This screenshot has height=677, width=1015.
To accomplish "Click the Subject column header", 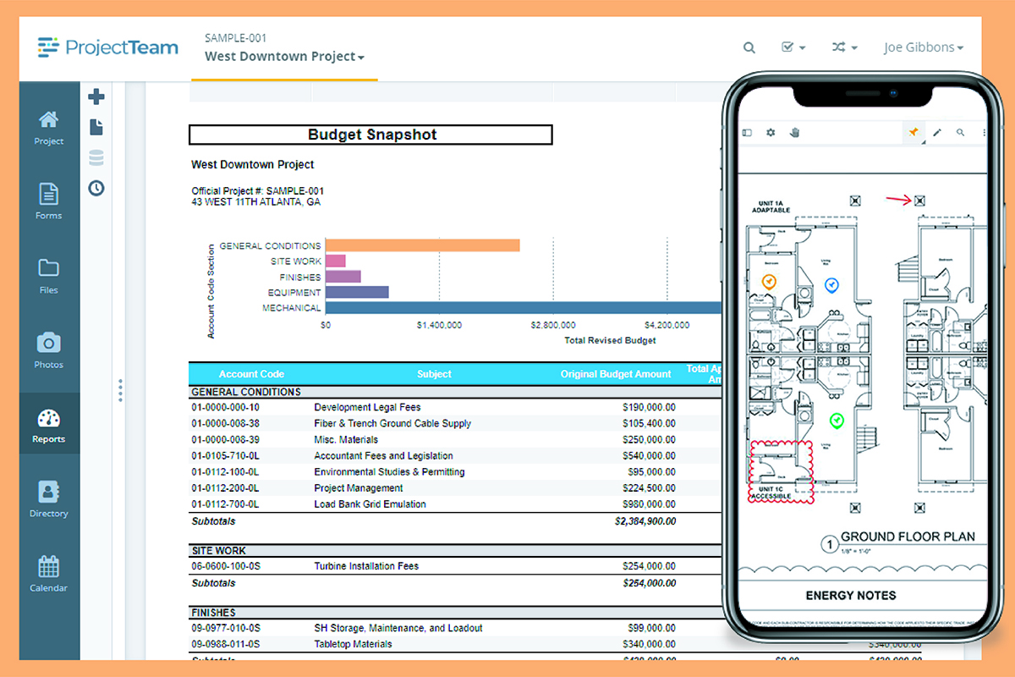I will pyautogui.click(x=434, y=374).
